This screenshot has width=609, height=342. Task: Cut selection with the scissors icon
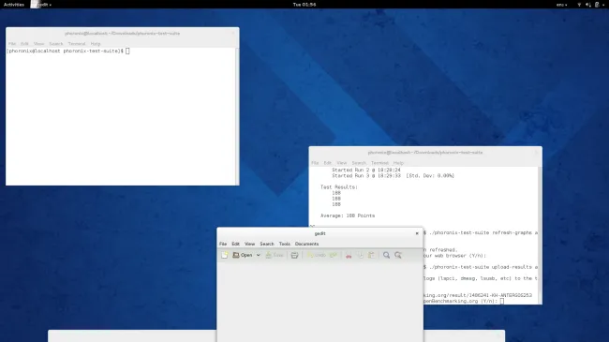pos(349,255)
